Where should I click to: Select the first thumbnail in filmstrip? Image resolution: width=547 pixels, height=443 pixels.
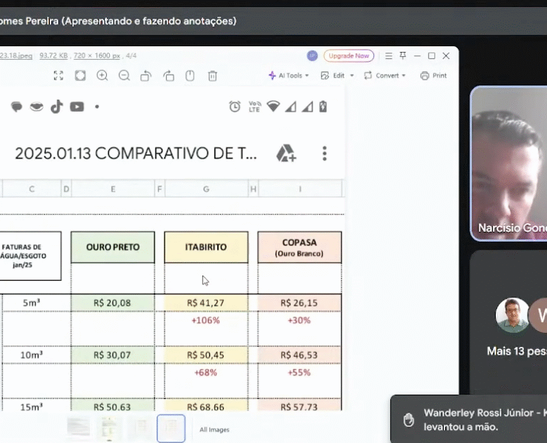pyautogui.click(x=78, y=427)
